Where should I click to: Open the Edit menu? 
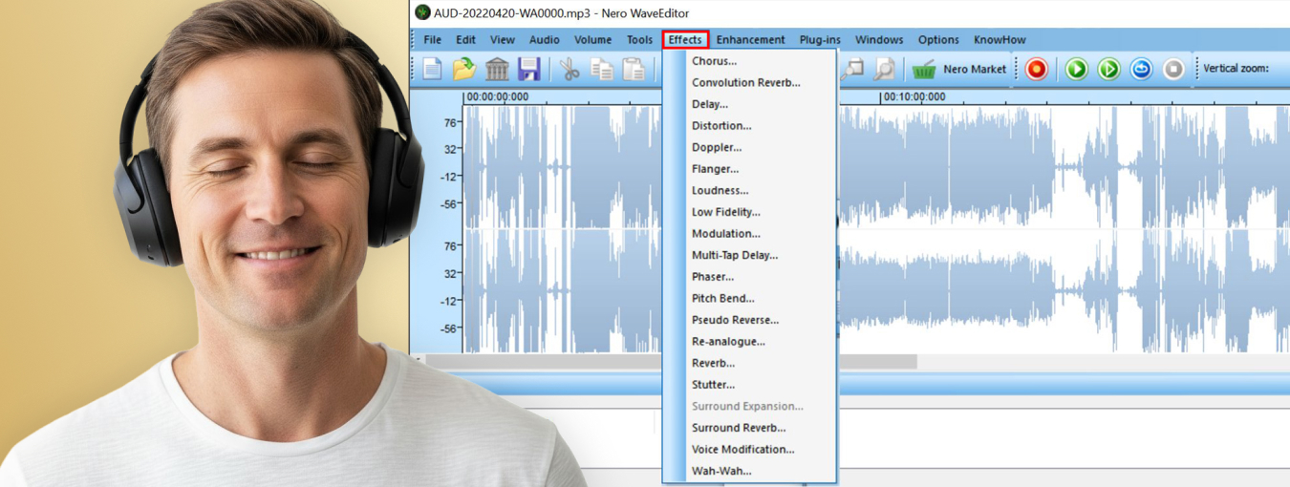tap(465, 39)
